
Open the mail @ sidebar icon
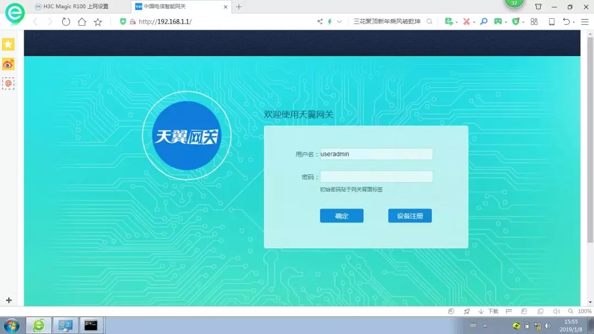8,84
